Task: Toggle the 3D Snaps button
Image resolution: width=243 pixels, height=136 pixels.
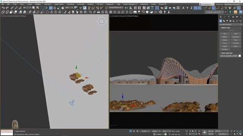Action: point(90,8)
